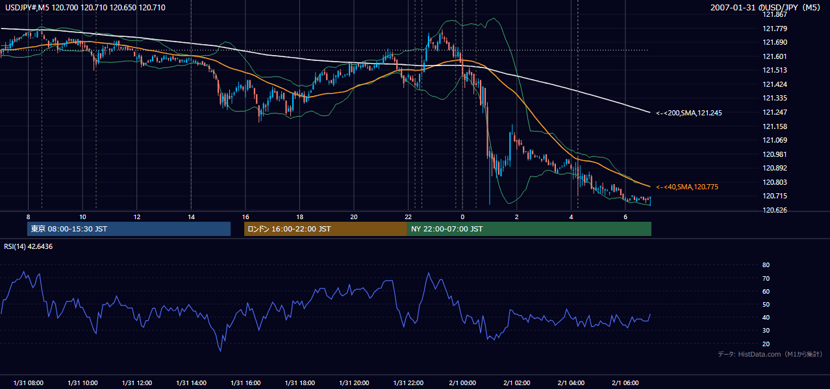Click the 1/31 22:00 time label
This screenshot has height=389, width=830.
408,383
